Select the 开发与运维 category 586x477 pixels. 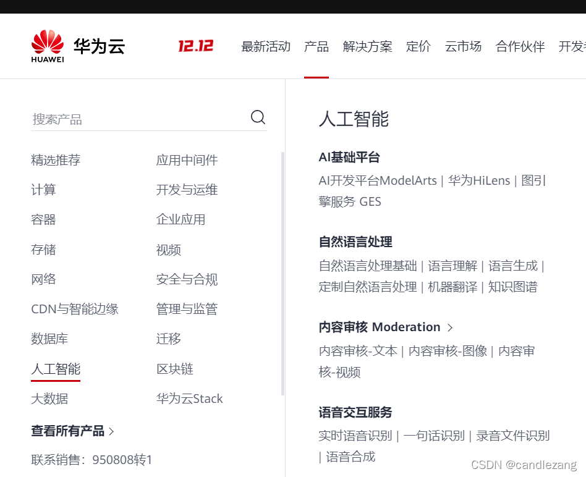tap(187, 190)
